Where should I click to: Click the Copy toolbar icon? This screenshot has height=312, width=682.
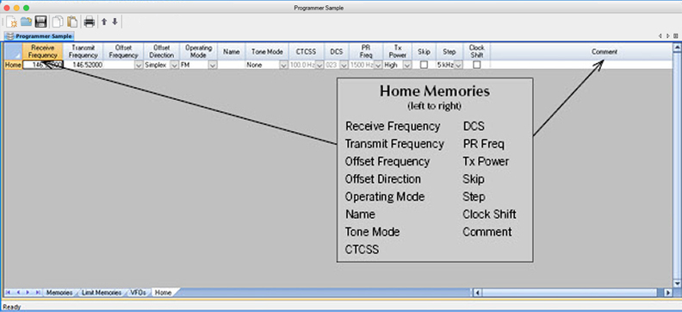(x=57, y=22)
